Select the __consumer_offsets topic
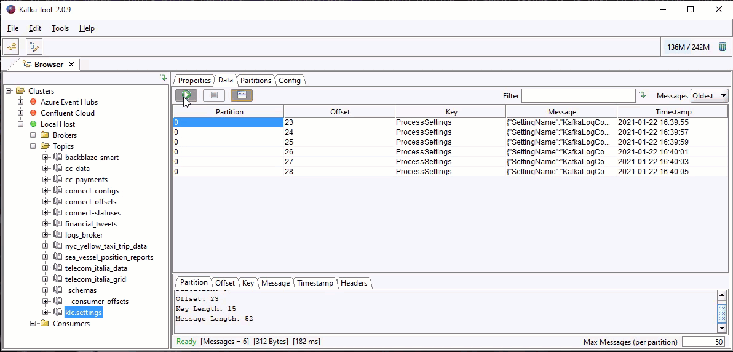The image size is (733, 352). tap(97, 302)
